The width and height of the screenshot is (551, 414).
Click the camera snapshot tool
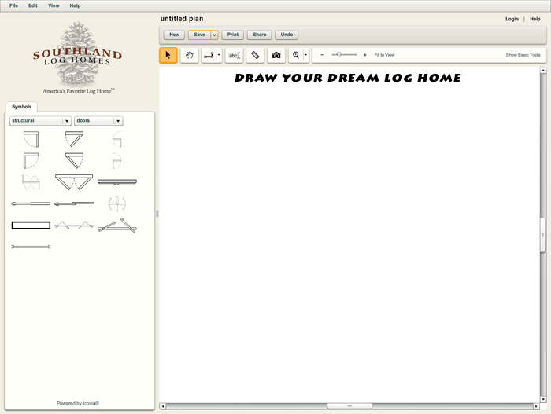coord(276,55)
